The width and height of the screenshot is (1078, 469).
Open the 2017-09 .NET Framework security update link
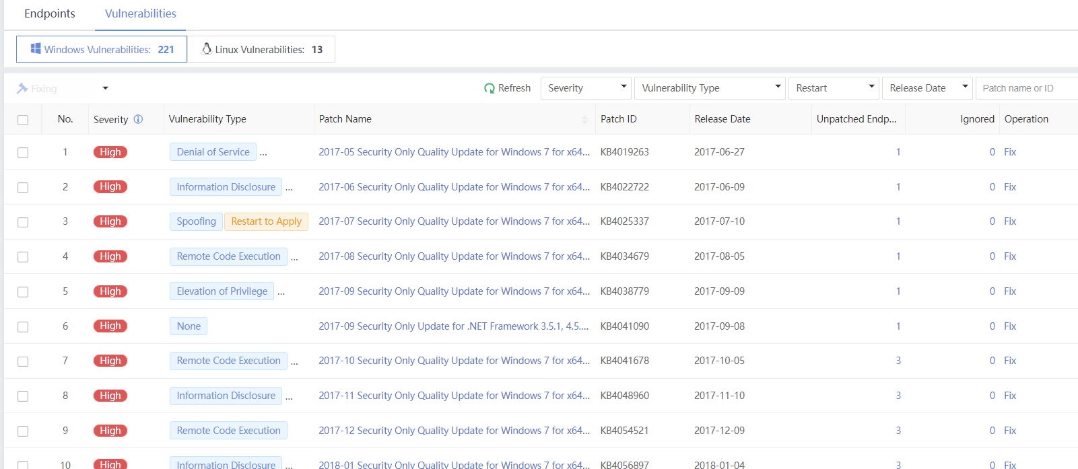coord(453,326)
